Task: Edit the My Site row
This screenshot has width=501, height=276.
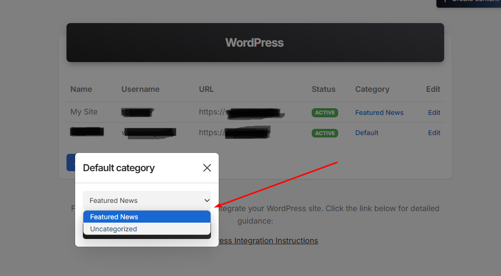Action: [x=434, y=113]
